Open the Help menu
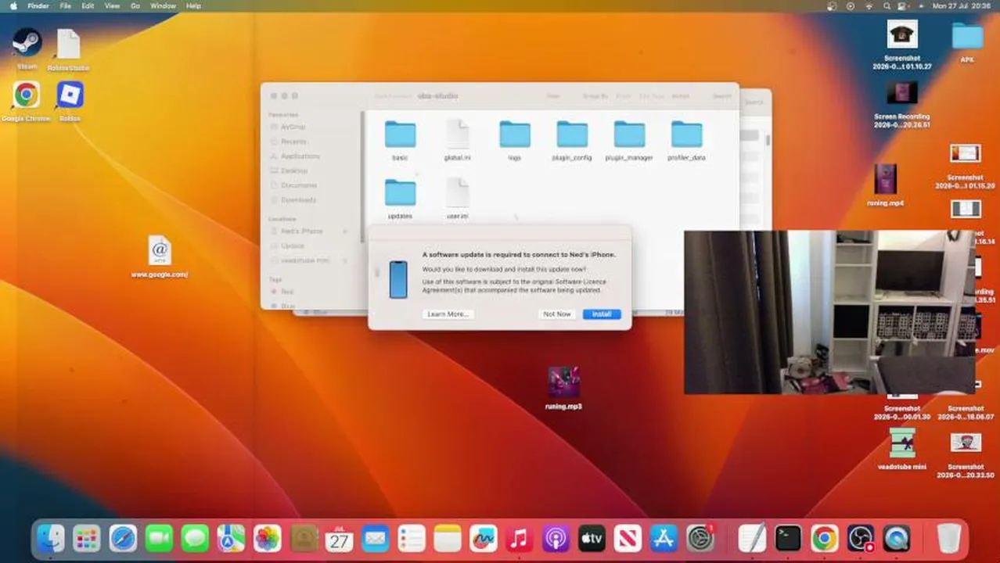The width and height of the screenshot is (1000, 563). click(193, 5)
